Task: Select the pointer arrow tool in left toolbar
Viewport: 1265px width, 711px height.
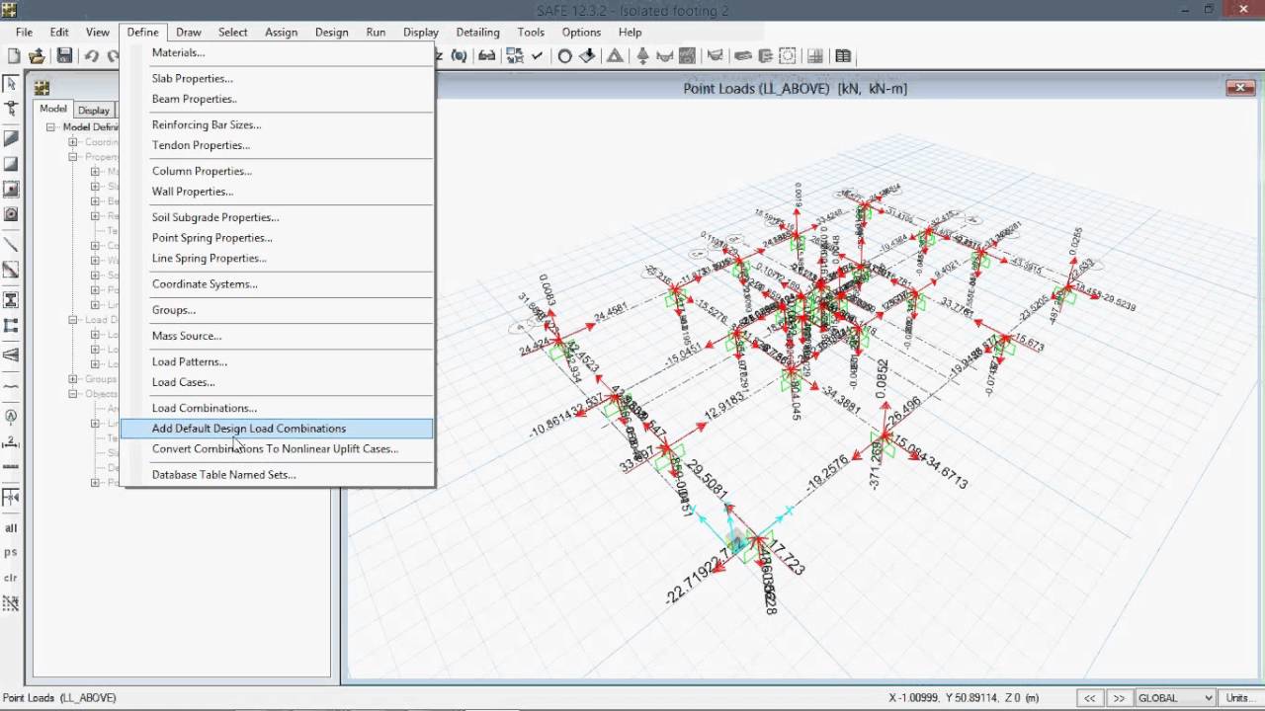Action: [11, 84]
